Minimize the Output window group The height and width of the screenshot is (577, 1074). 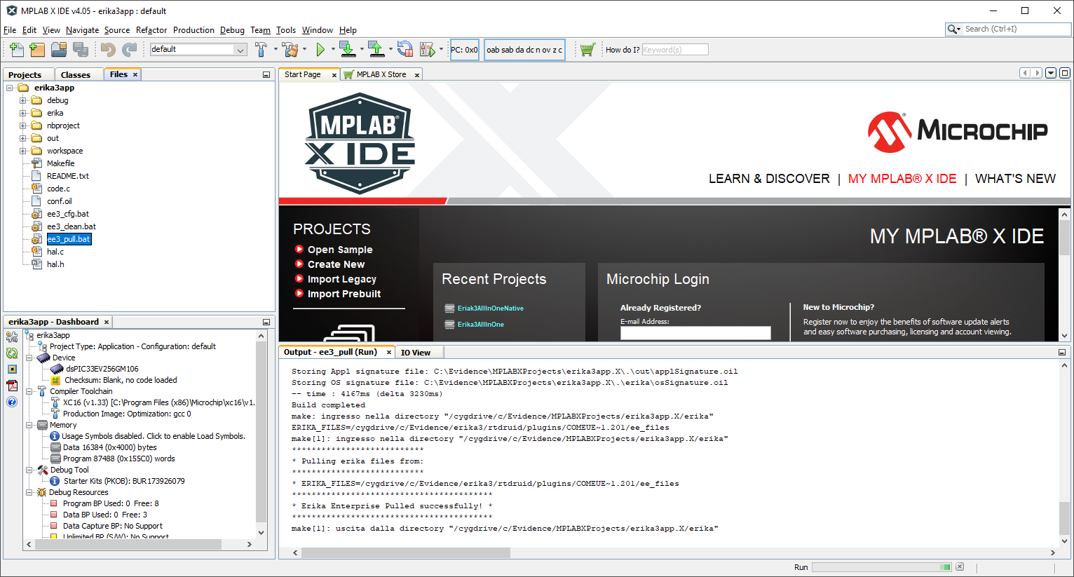point(1062,352)
